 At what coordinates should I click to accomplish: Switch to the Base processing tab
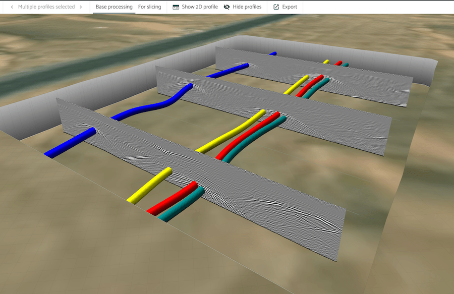click(x=114, y=7)
